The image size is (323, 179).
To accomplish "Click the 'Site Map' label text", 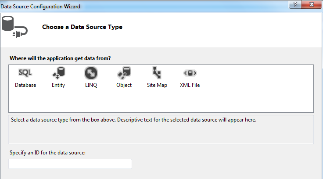I will coord(157,85).
